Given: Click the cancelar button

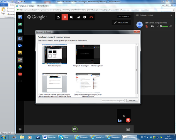Looking at the screenshot, I should [132, 100].
